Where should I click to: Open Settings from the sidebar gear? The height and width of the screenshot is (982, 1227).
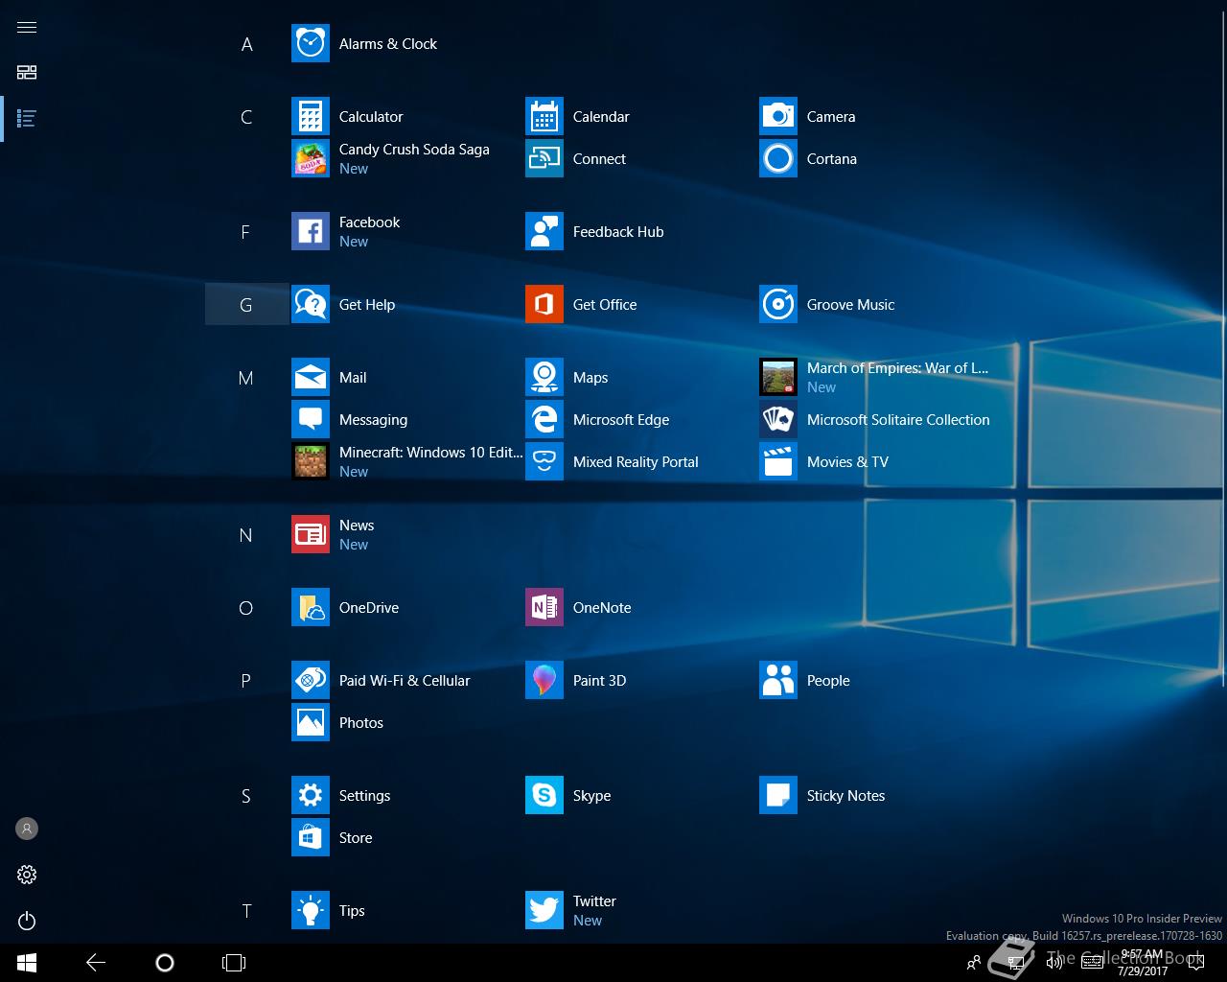[x=27, y=875]
